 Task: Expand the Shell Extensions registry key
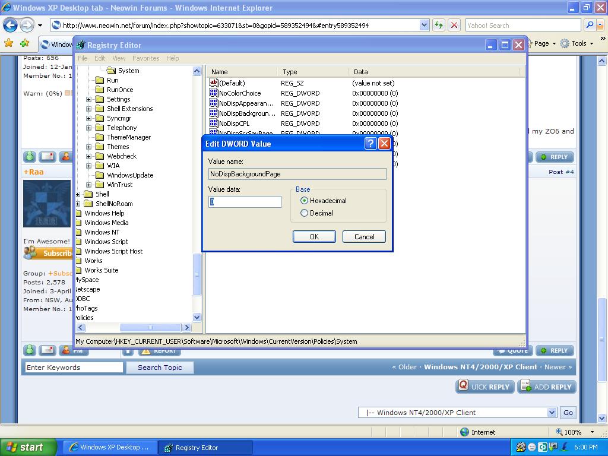(x=89, y=109)
